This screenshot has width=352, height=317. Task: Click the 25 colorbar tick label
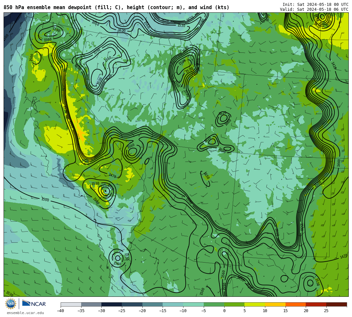(x=326, y=311)
